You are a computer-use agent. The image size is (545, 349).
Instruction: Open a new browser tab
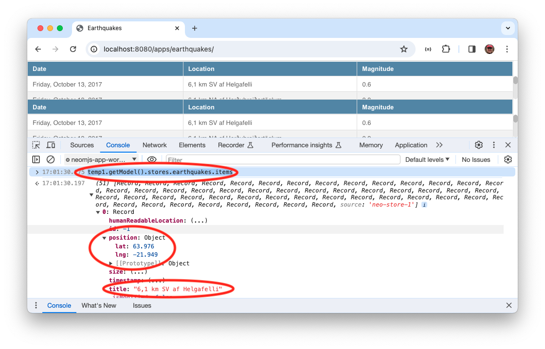click(195, 28)
